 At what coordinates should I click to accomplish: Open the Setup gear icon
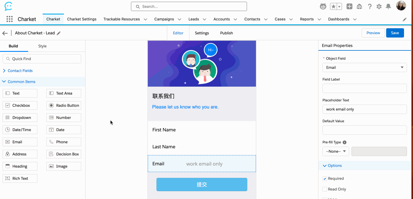click(x=379, y=6)
